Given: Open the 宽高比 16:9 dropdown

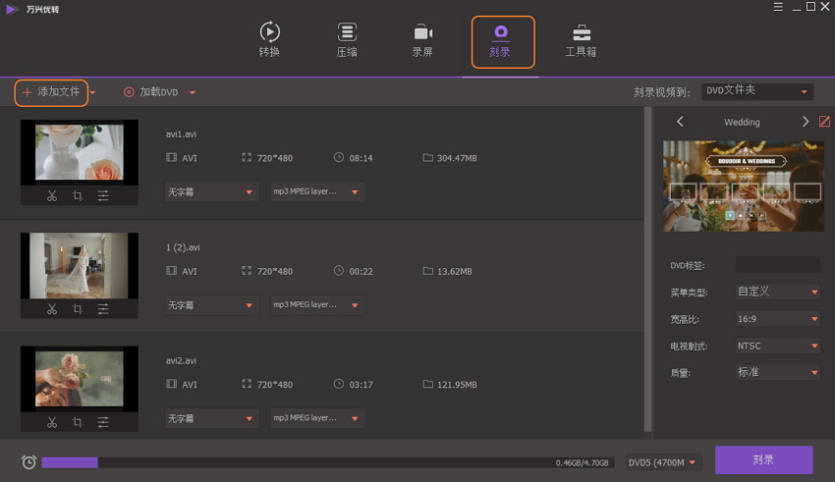Looking at the screenshot, I should tap(777, 319).
